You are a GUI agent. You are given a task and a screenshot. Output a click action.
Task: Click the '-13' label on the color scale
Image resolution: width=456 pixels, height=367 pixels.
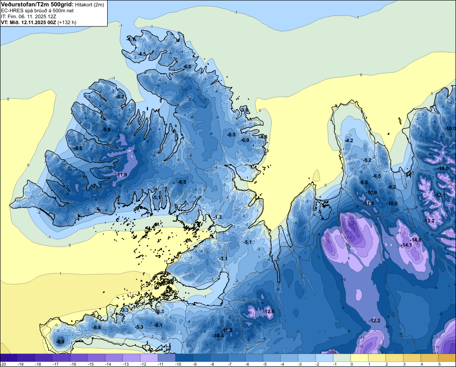point(126,364)
